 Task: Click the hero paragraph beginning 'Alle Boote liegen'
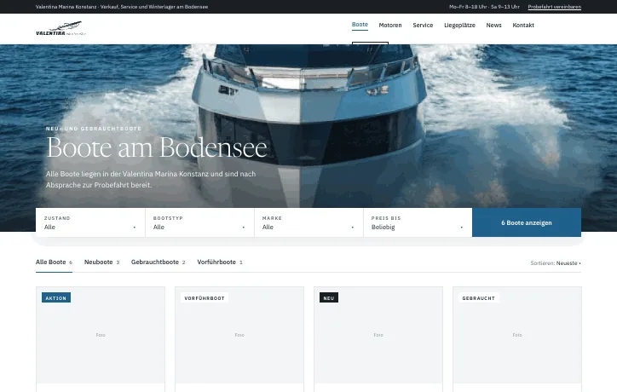151,179
